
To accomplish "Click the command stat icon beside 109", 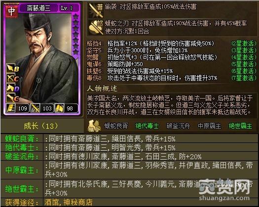I will (x=11, y=108).
